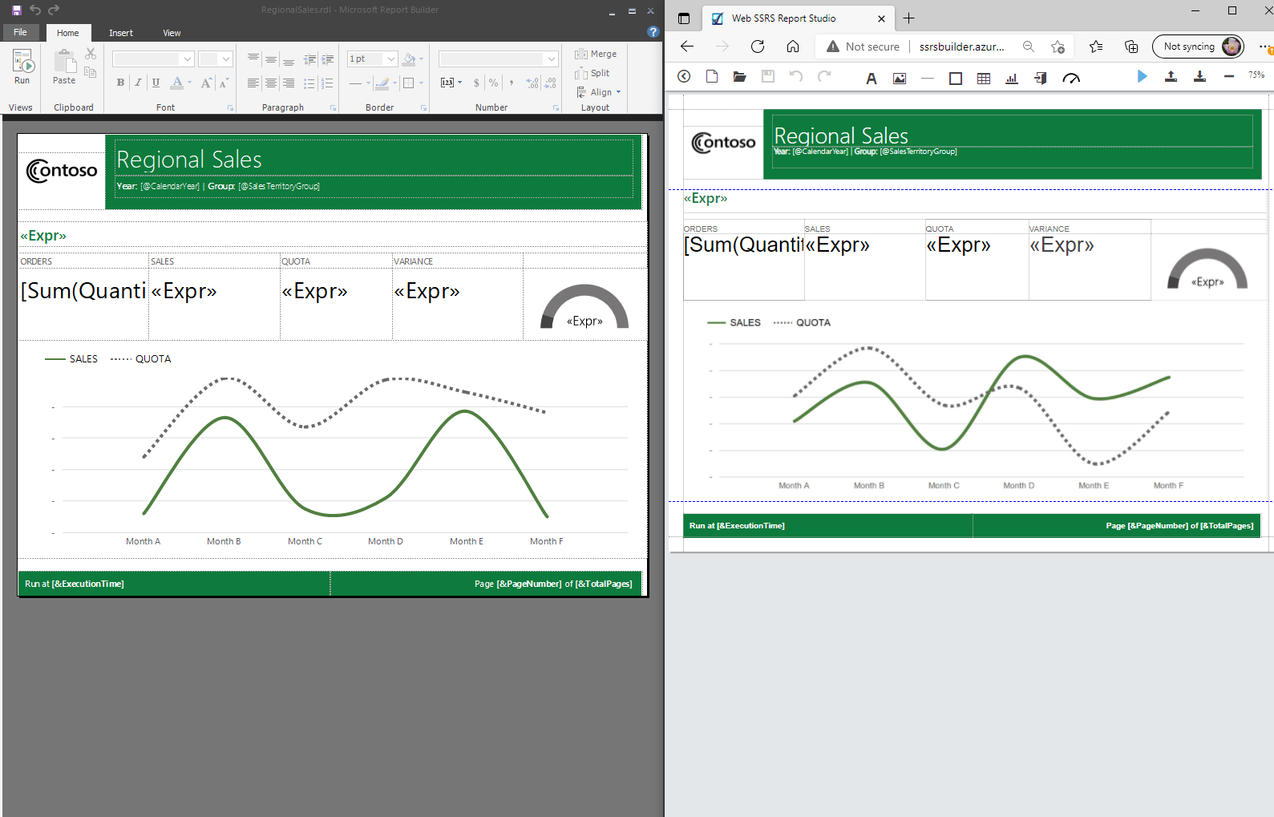
Task: Click the Copy icon in Clipboard group
Action: [91, 72]
